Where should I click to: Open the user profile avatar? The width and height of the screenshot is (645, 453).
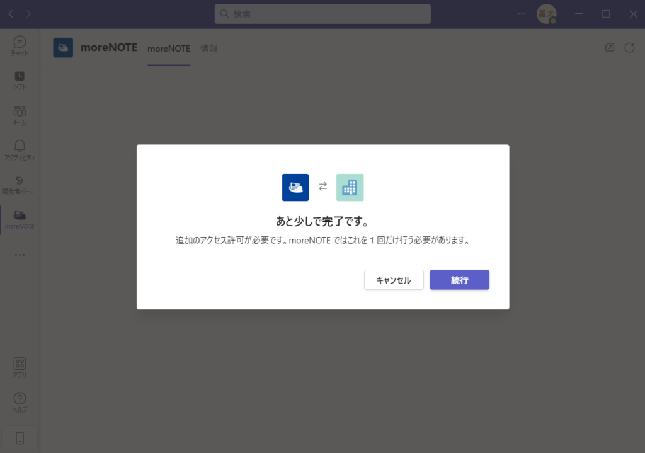546,14
